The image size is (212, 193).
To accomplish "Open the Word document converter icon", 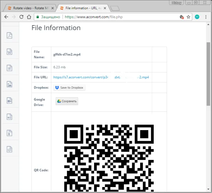I will coord(10,52).
